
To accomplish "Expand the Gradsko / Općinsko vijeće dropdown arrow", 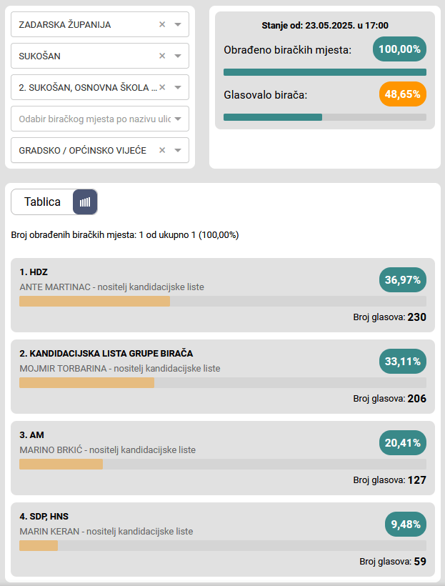I will [178, 150].
